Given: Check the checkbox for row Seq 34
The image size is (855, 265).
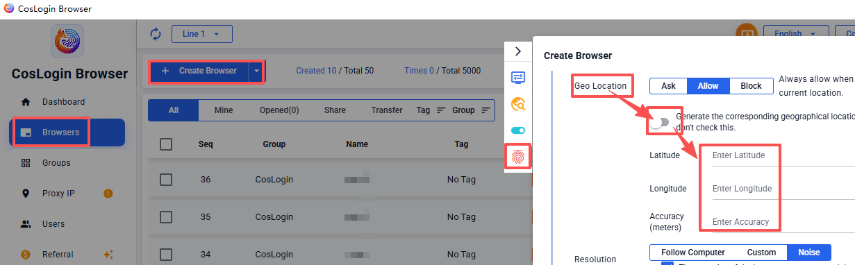Looking at the screenshot, I should [166, 255].
